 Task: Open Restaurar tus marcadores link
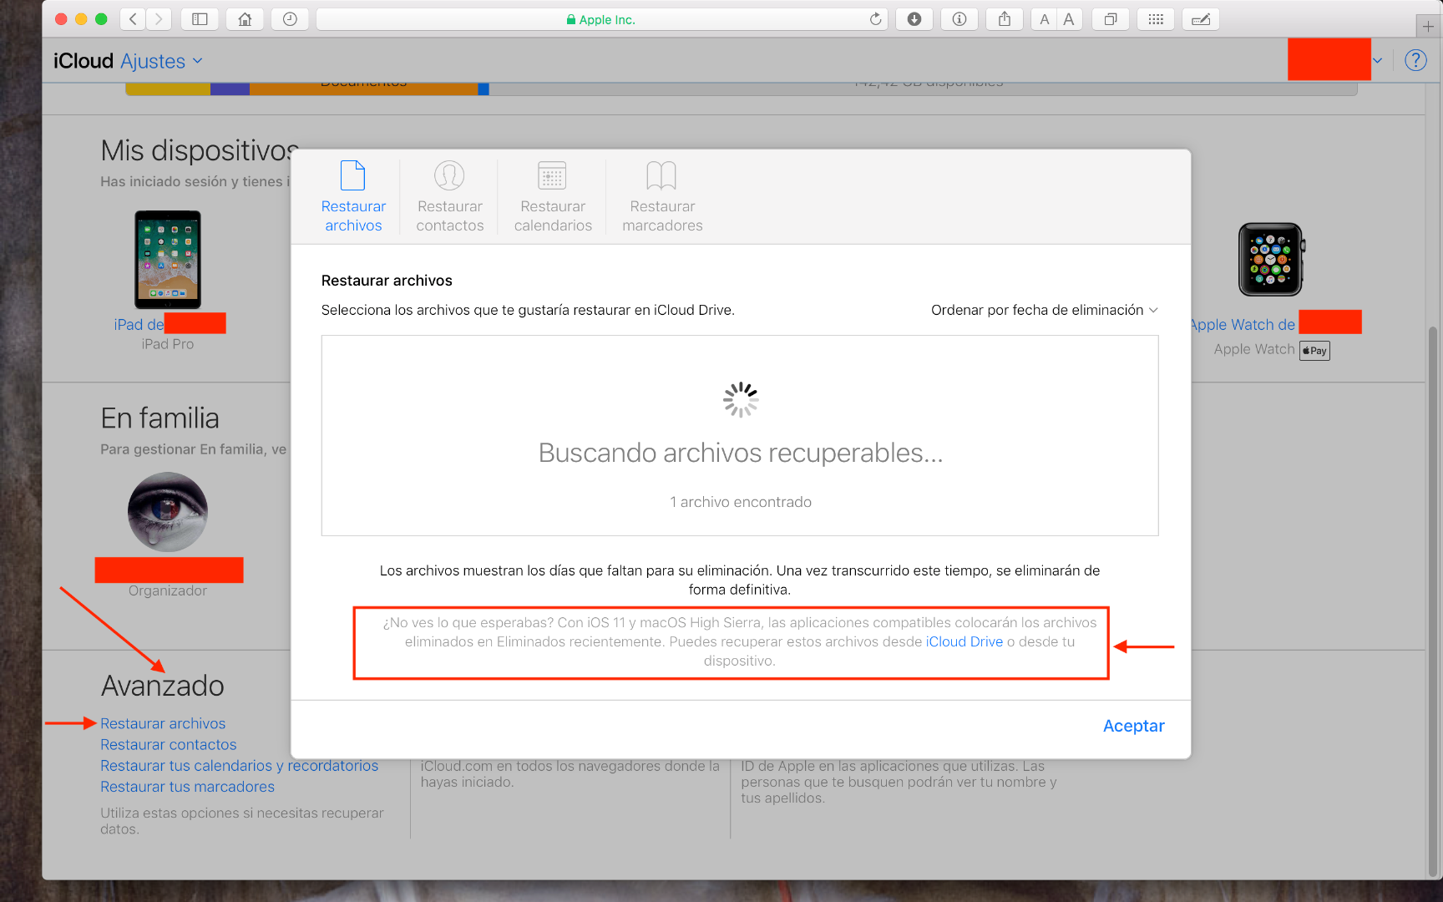tap(188, 787)
